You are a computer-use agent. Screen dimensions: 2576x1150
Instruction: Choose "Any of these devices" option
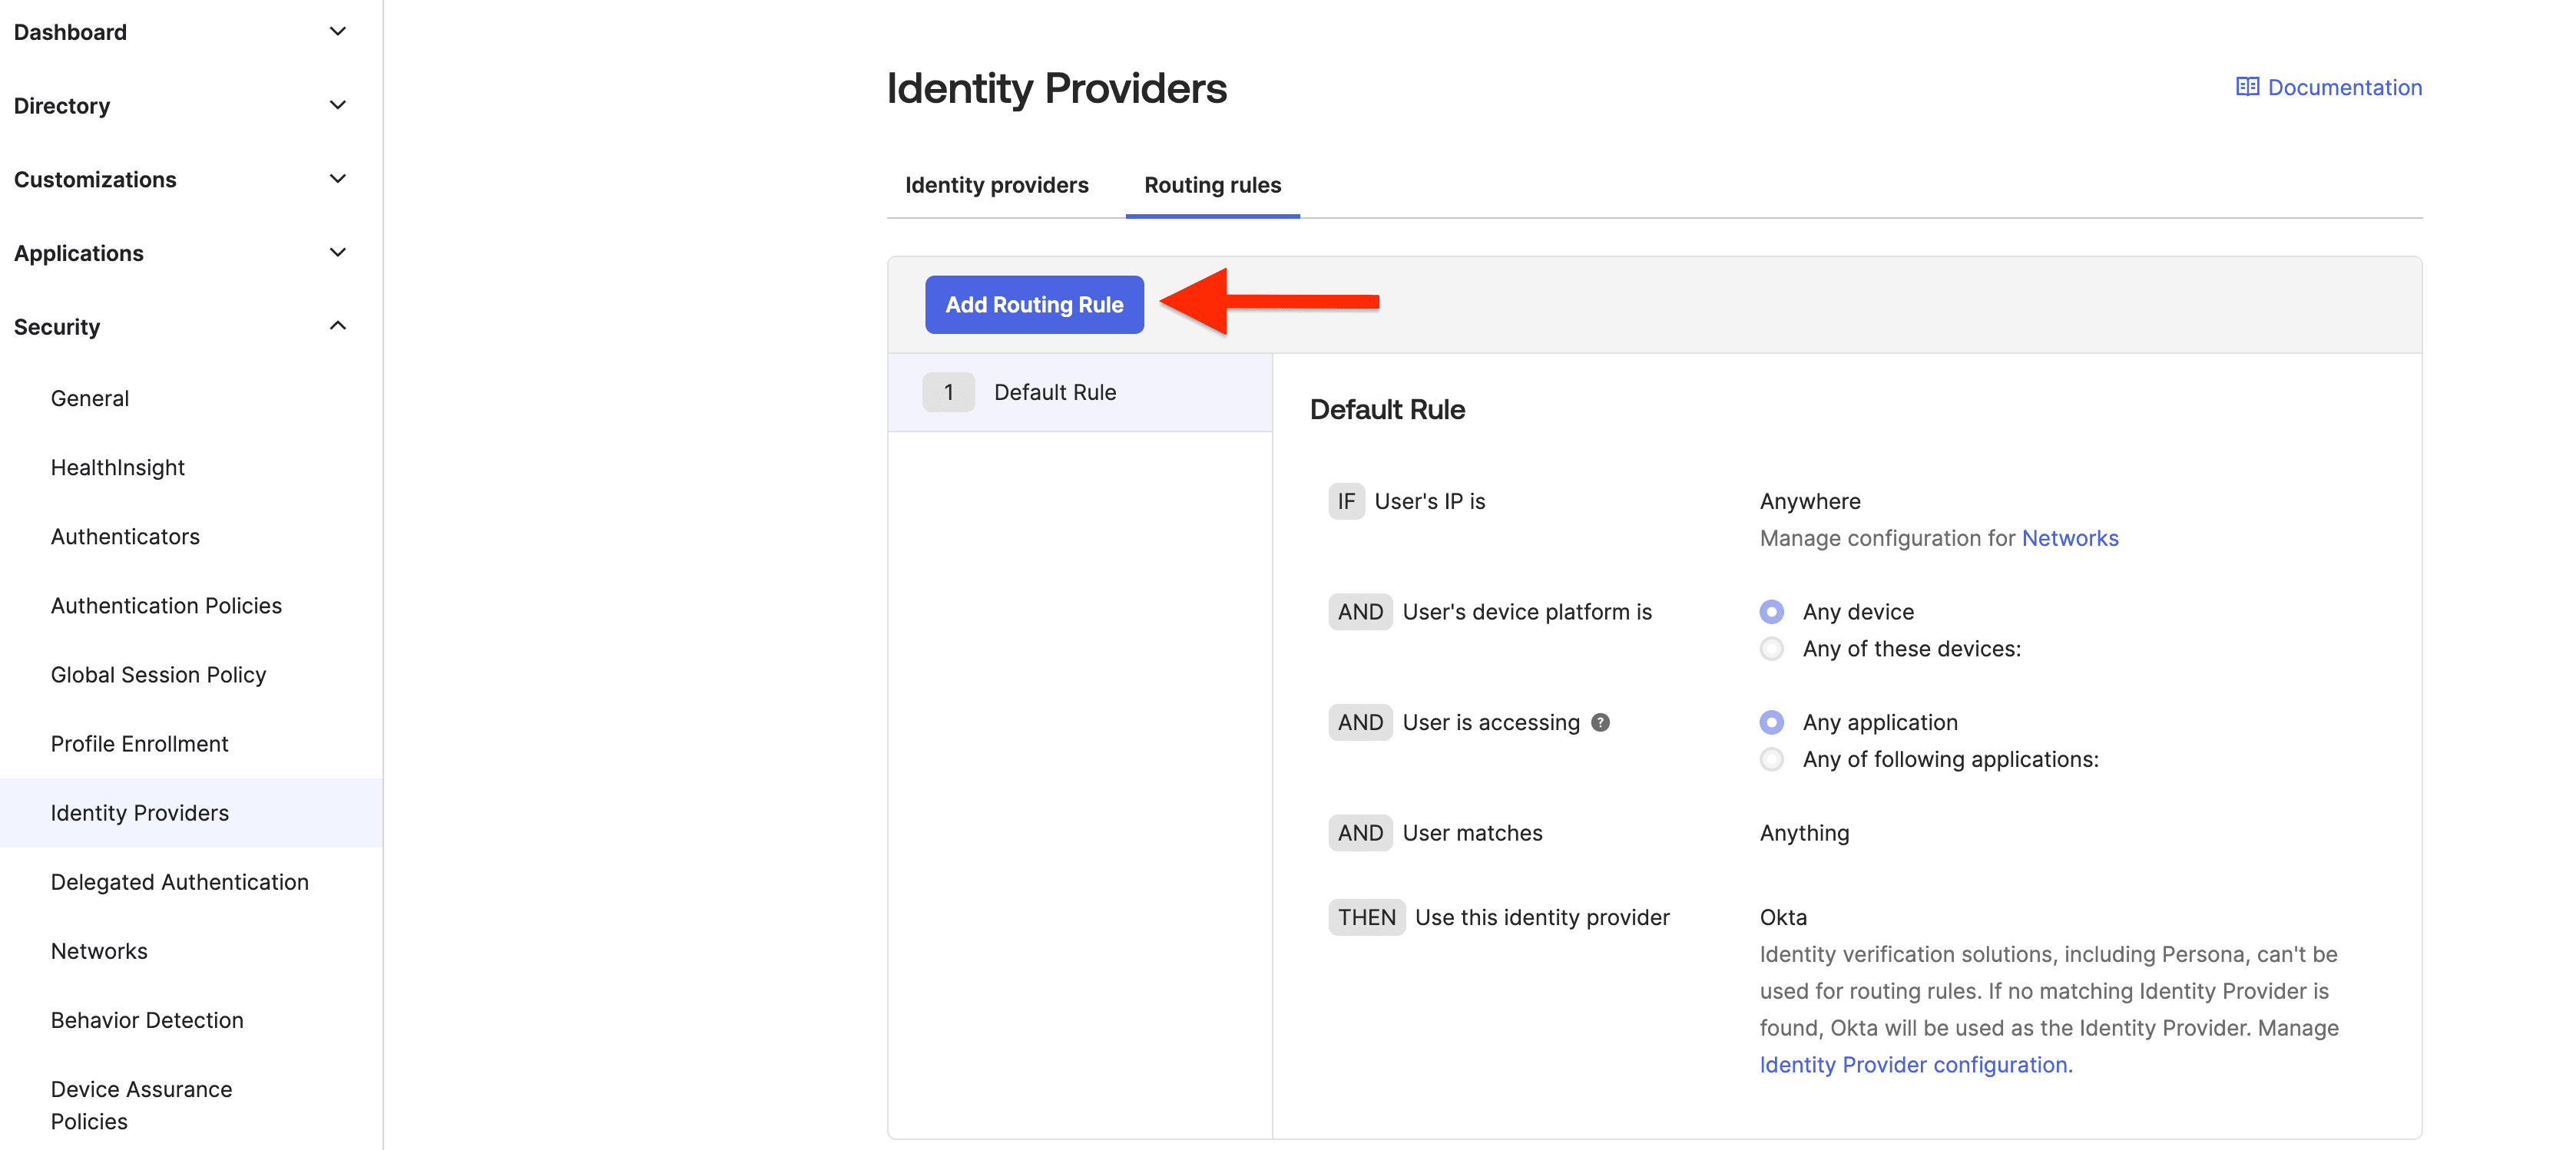coord(1771,649)
